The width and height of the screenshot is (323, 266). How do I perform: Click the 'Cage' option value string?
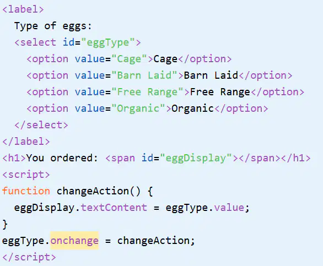pos(129,59)
